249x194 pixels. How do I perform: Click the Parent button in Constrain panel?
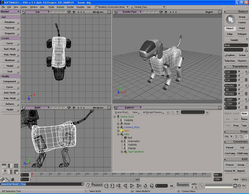point(230,147)
